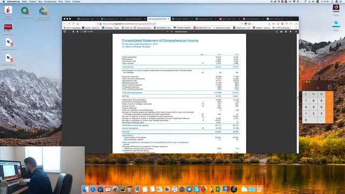Go to previous page in PDF viewer

73,32
